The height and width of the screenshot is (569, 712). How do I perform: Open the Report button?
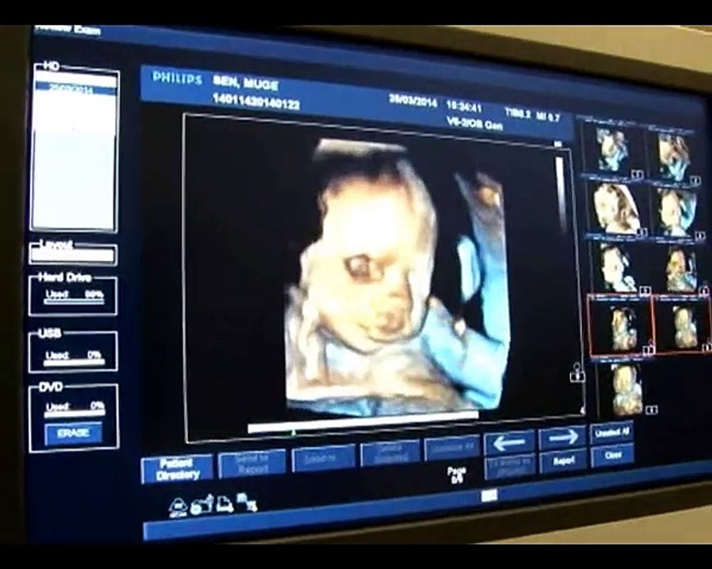click(x=563, y=461)
